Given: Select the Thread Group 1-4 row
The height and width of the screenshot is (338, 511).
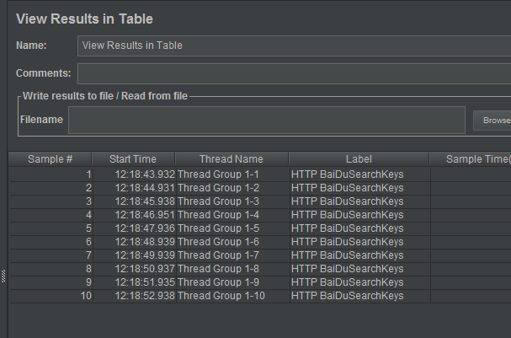Looking at the screenshot, I should click(260, 215).
